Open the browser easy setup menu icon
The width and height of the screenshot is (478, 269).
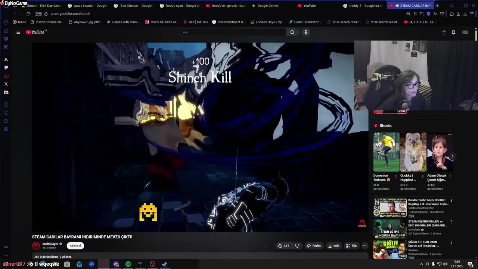pos(472,14)
